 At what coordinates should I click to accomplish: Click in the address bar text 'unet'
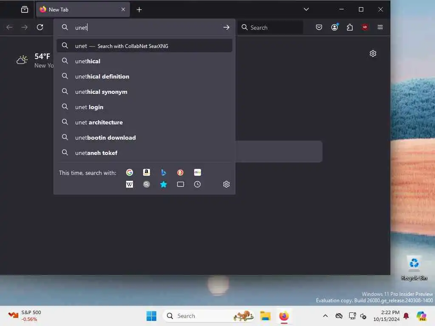(x=81, y=28)
